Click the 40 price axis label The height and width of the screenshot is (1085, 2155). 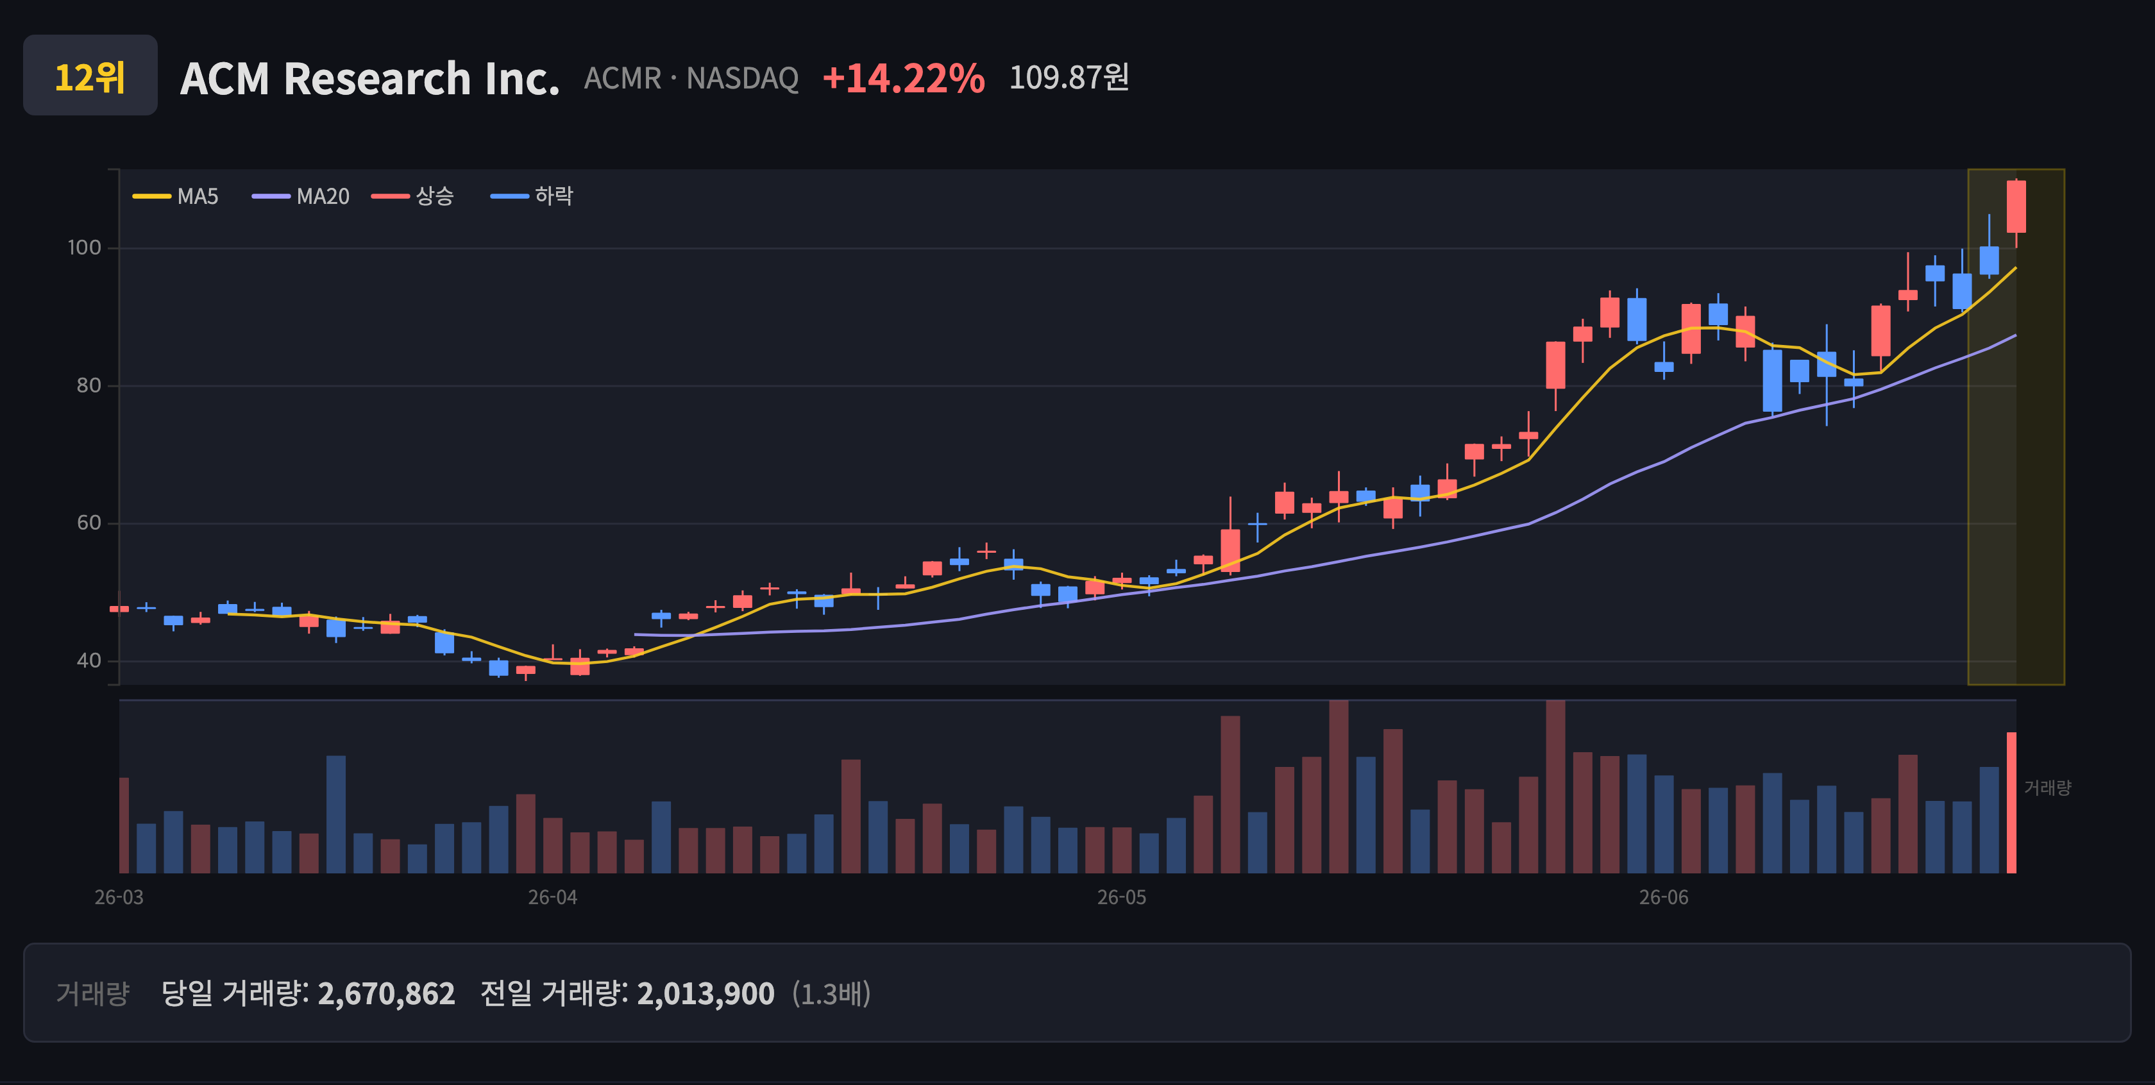[x=89, y=661]
